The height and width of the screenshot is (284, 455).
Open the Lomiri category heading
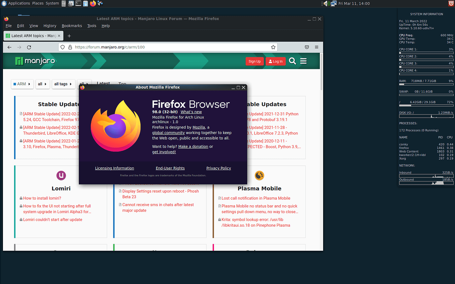(61, 188)
